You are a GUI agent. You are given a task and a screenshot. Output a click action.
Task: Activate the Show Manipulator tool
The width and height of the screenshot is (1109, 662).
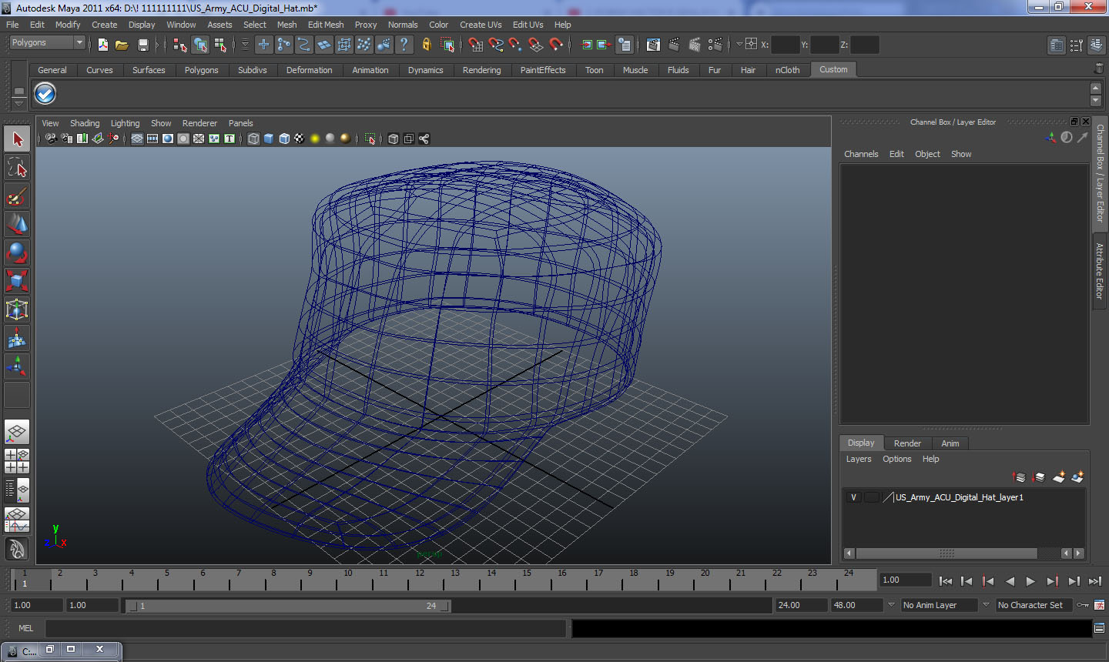pyautogui.click(x=17, y=366)
